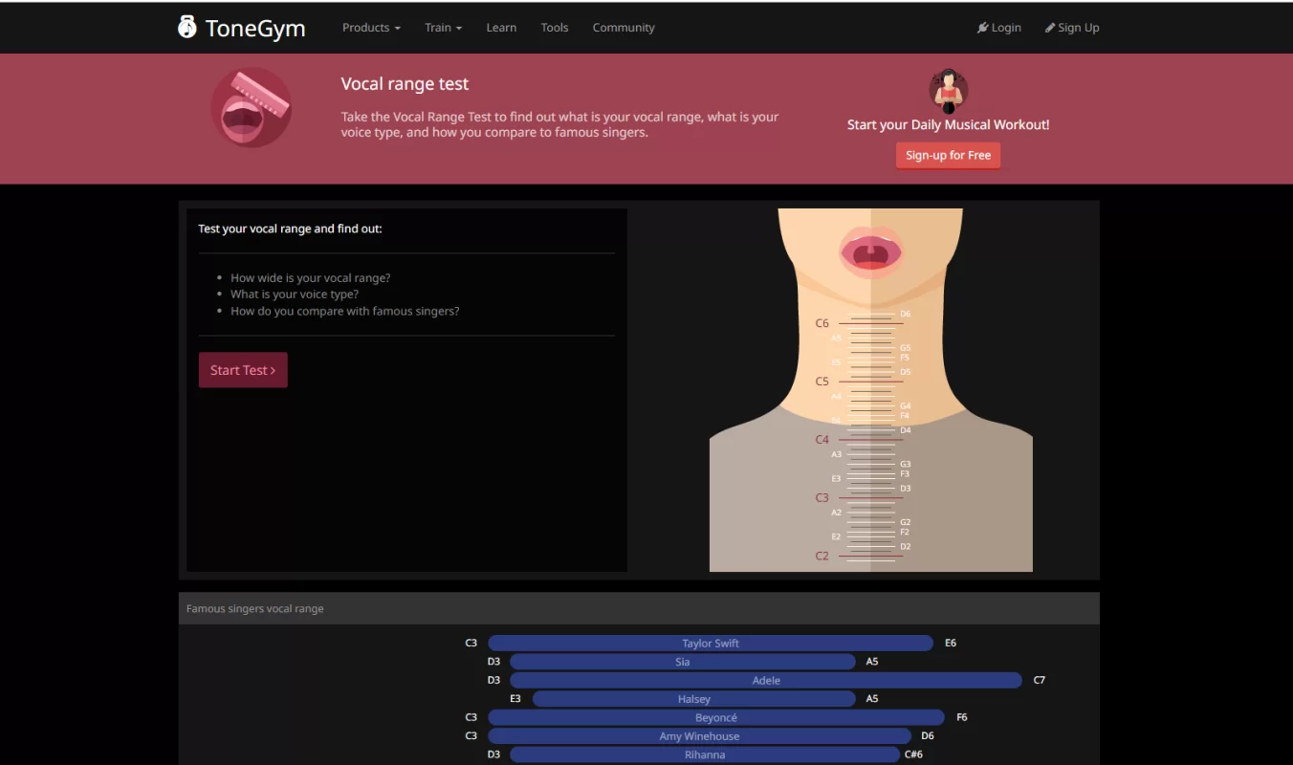Expand the Train dropdown menu
The height and width of the screenshot is (765, 1293).
[x=443, y=28]
